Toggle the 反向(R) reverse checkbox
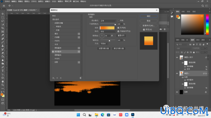The height and width of the screenshot is (118, 211). point(119,28)
